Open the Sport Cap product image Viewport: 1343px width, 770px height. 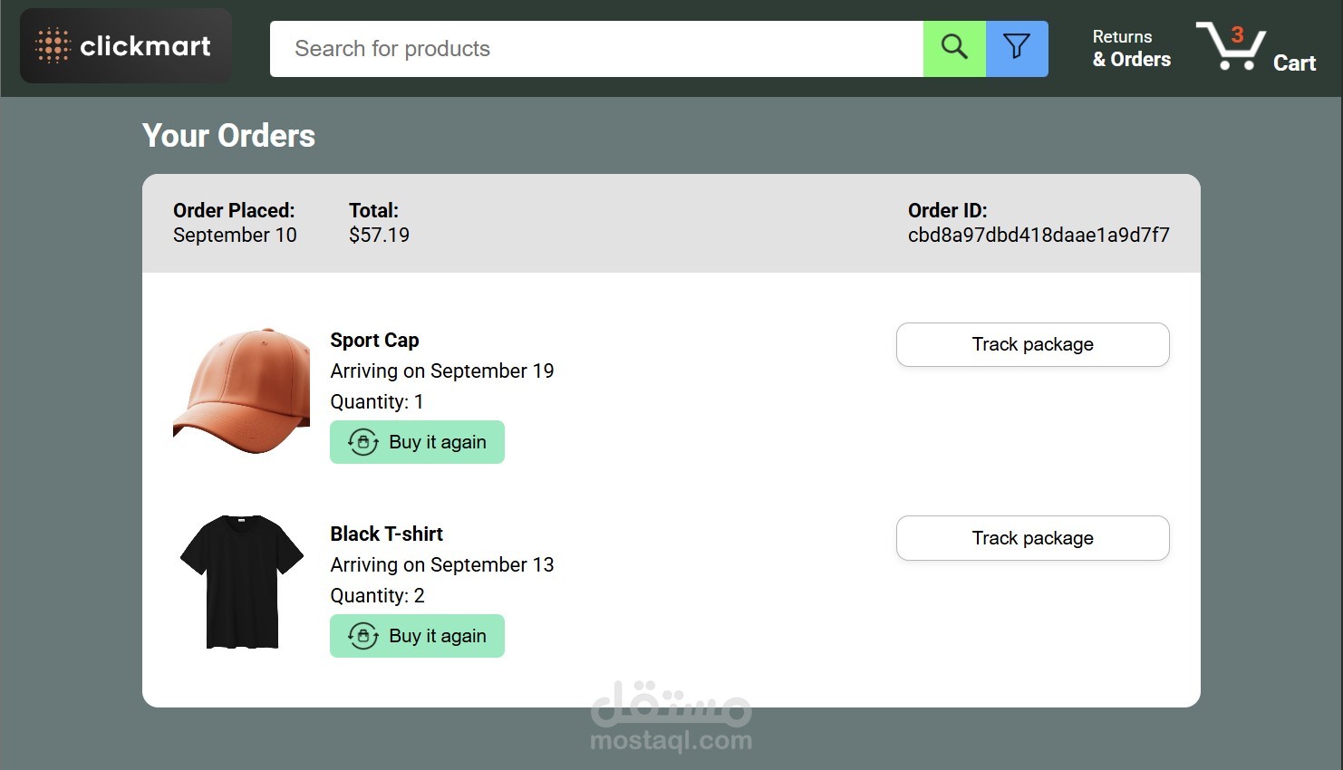242,390
